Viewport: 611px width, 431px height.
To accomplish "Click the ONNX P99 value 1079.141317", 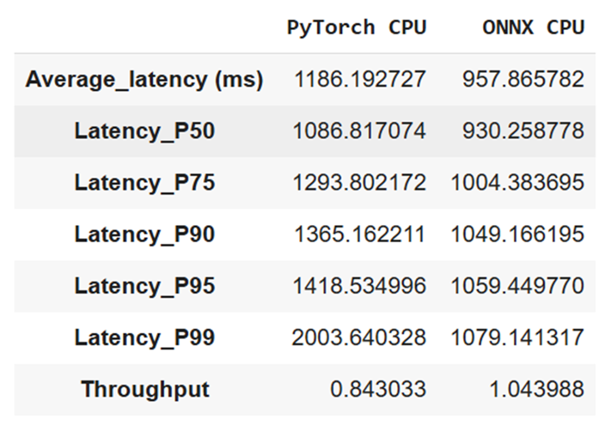I will 518,338.
